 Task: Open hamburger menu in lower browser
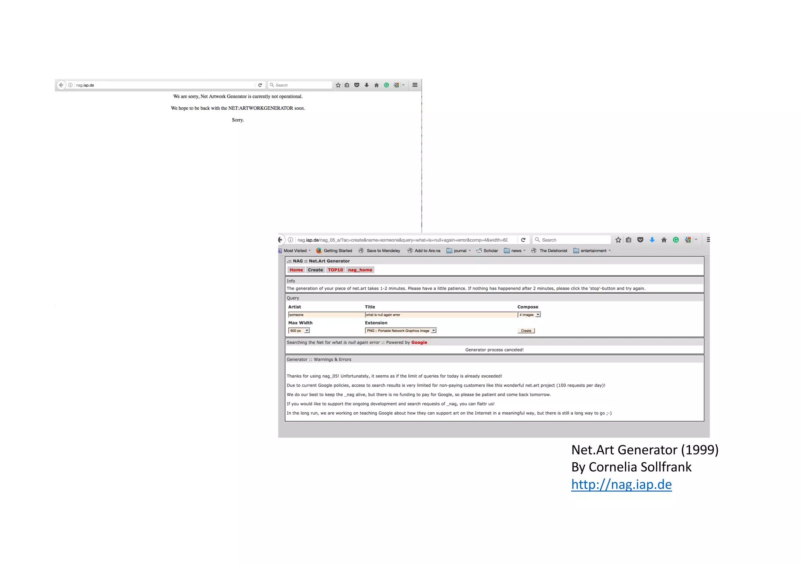708,240
